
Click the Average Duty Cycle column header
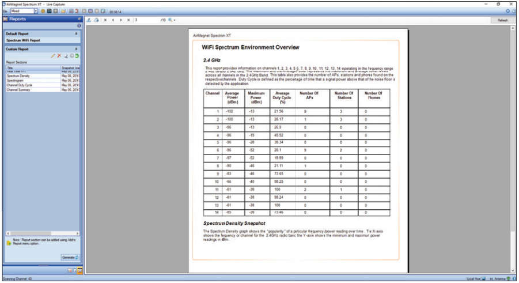pos(282,98)
